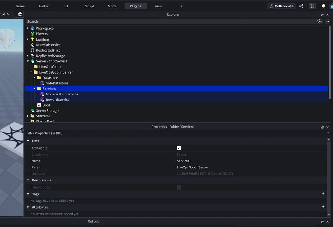Click the Boot script icon

click(x=39, y=105)
